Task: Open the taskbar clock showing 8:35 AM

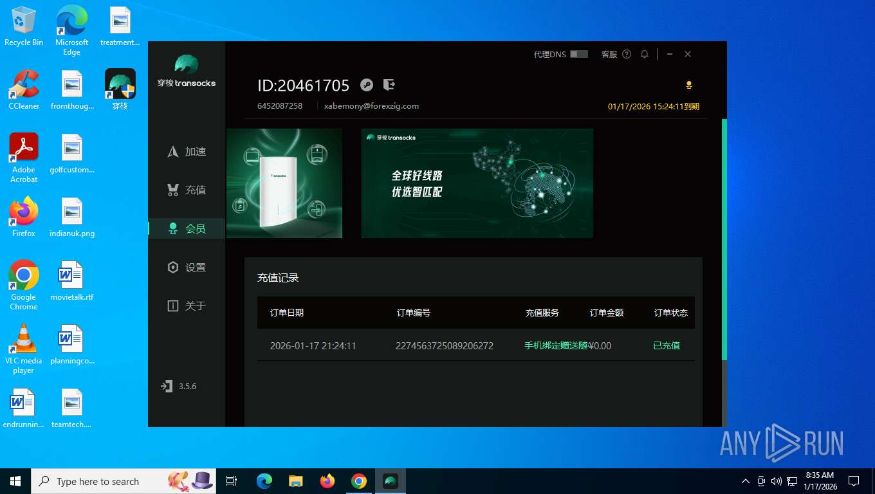Action: [819, 481]
